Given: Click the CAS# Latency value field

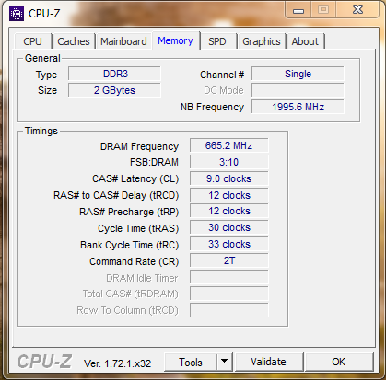Looking at the screenshot, I should [228, 178].
